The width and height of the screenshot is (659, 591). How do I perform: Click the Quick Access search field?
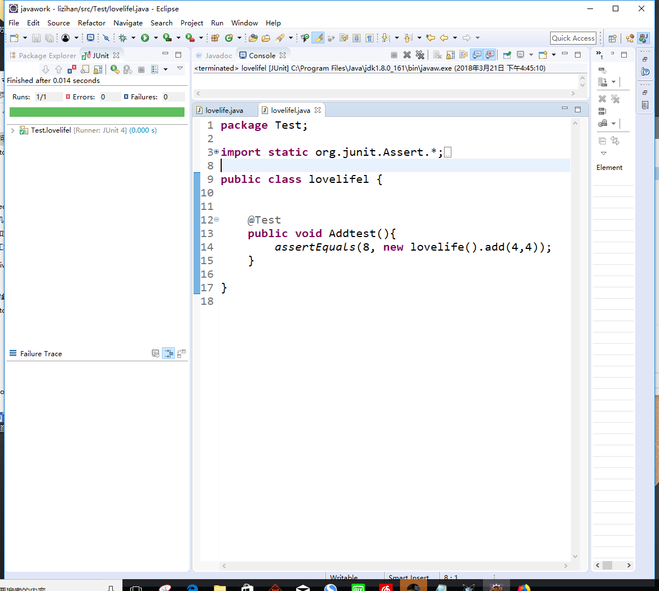[573, 38]
